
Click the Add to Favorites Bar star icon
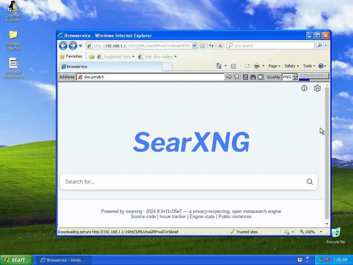91,57
